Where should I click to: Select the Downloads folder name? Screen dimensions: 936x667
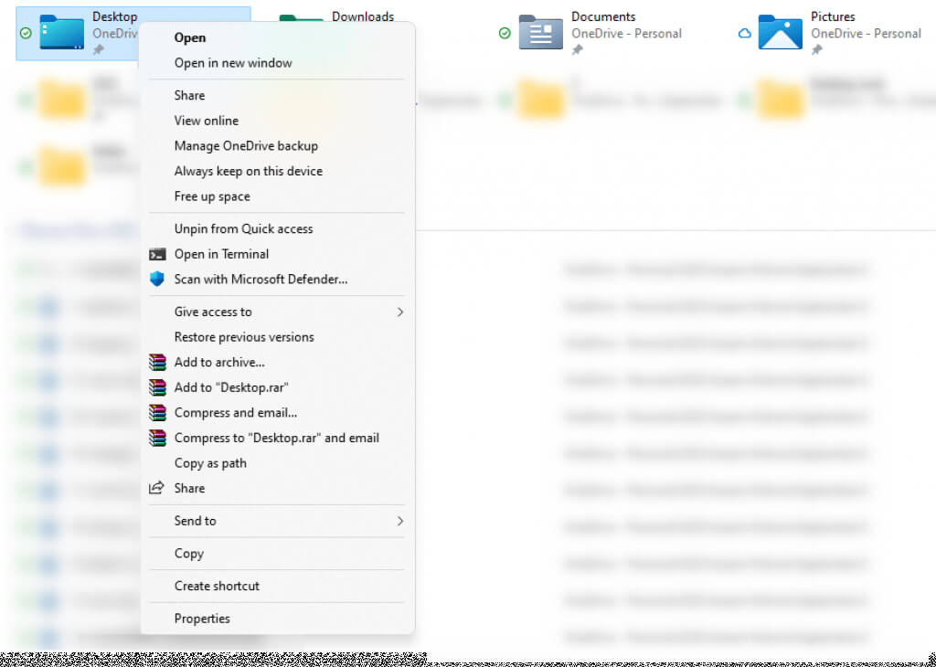363,16
